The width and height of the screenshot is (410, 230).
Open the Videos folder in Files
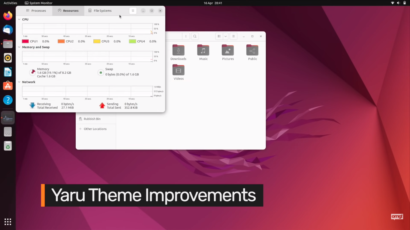pyautogui.click(x=178, y=72)
